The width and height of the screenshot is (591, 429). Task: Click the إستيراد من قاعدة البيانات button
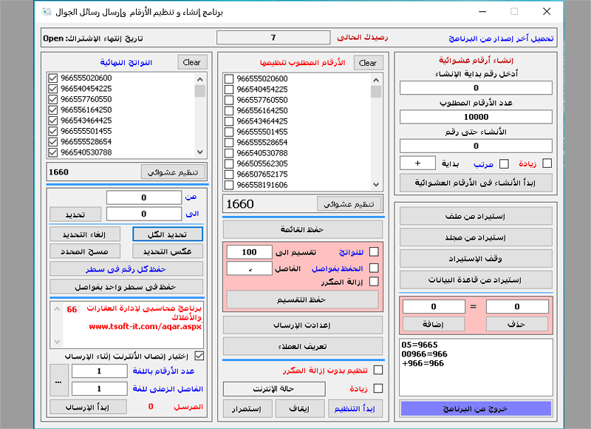[476, 280]
